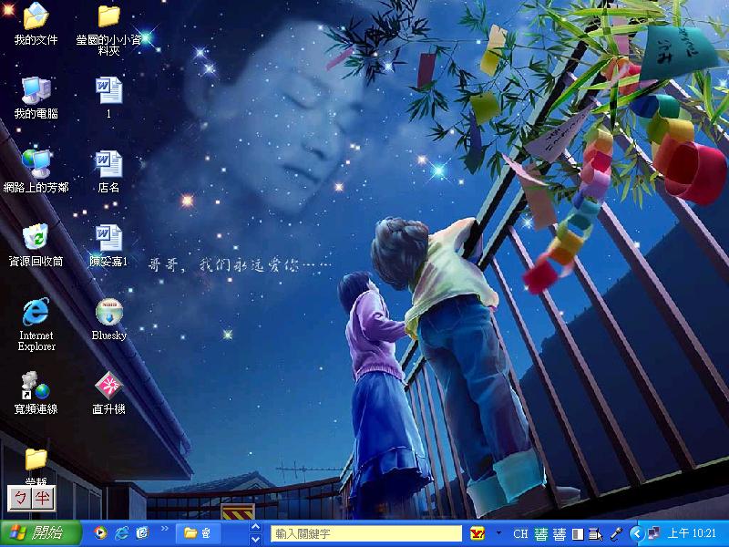729x547 pixels.
Task: Focus the 輸入關鍵字 search input field
Action: (x=366, y=534)
